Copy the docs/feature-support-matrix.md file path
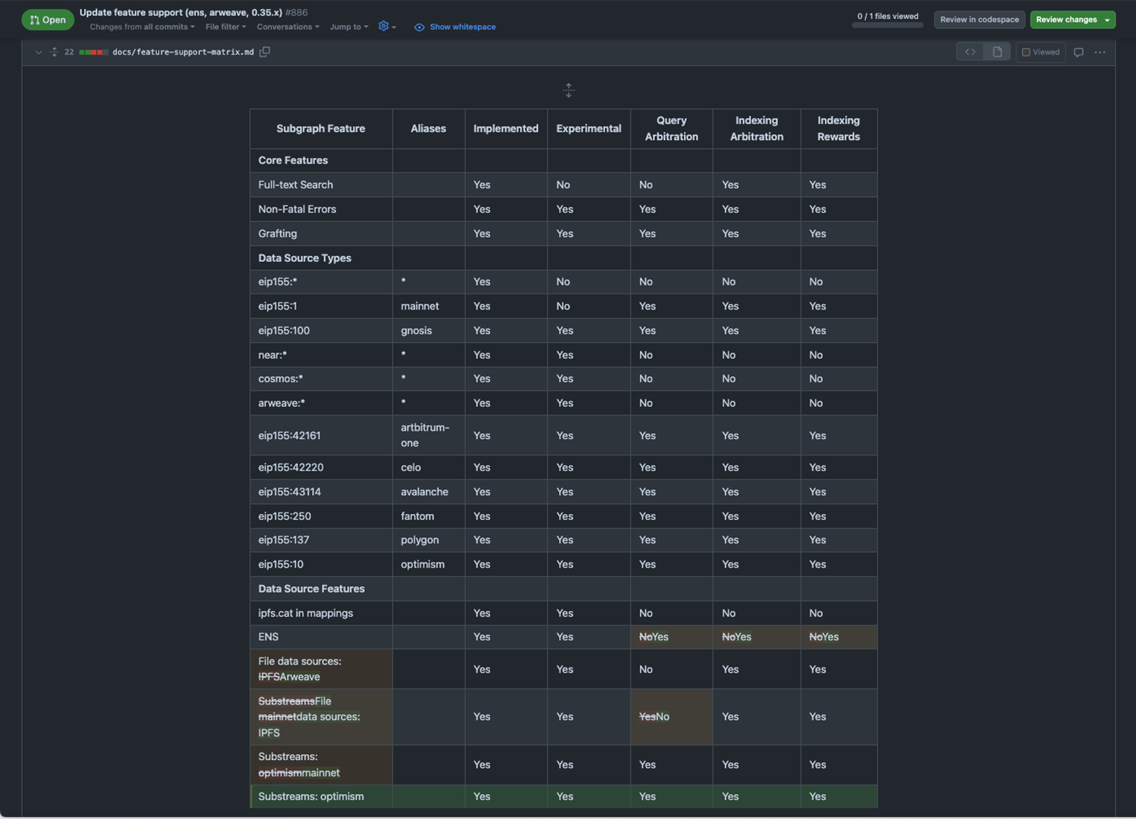1136x819 pixels. pyautogui.click(x=264, y=51)
